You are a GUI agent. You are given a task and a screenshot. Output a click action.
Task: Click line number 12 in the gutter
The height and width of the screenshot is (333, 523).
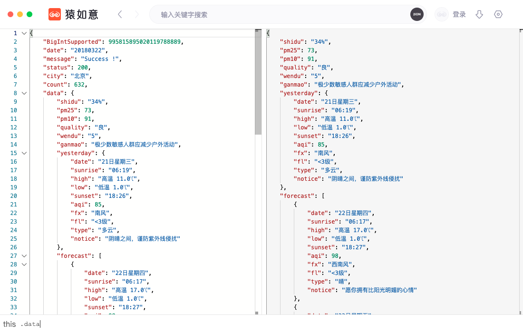tap(14, 127)
